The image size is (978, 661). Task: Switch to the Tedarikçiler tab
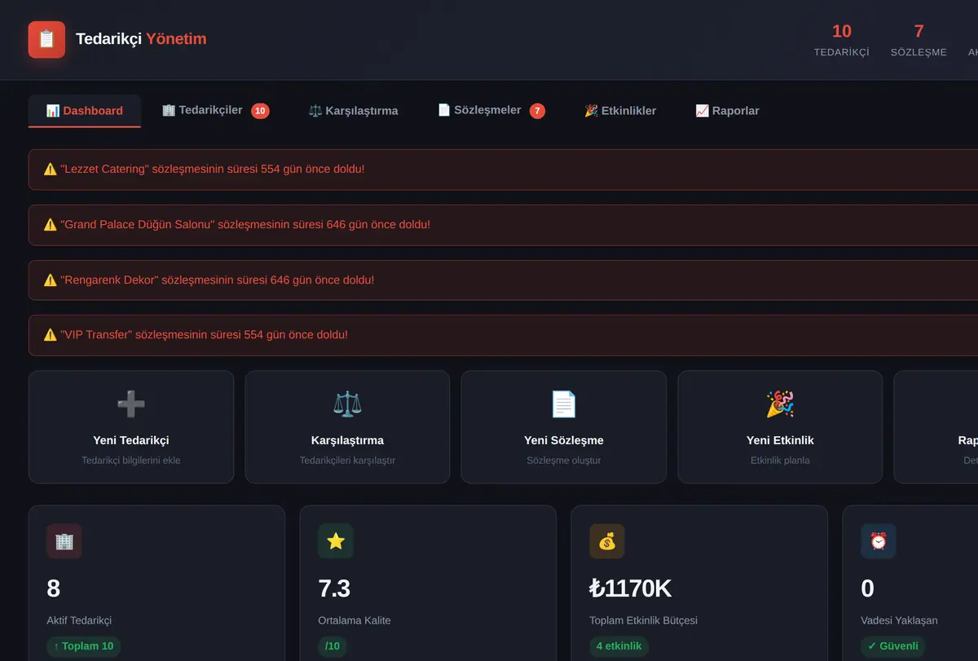(x=215, y=111)
